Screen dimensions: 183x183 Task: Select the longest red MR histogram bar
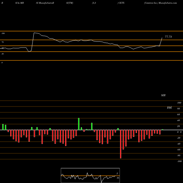pos(121,144)
